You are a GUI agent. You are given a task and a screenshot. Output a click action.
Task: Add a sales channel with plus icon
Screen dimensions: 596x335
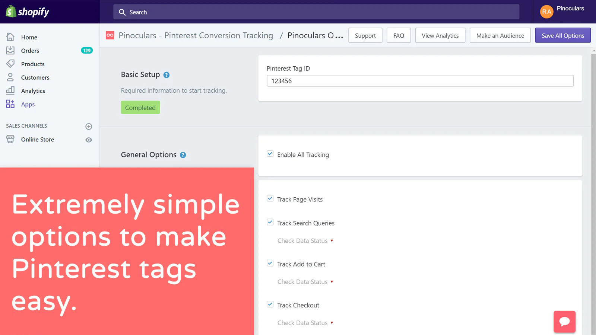(89, 127)
